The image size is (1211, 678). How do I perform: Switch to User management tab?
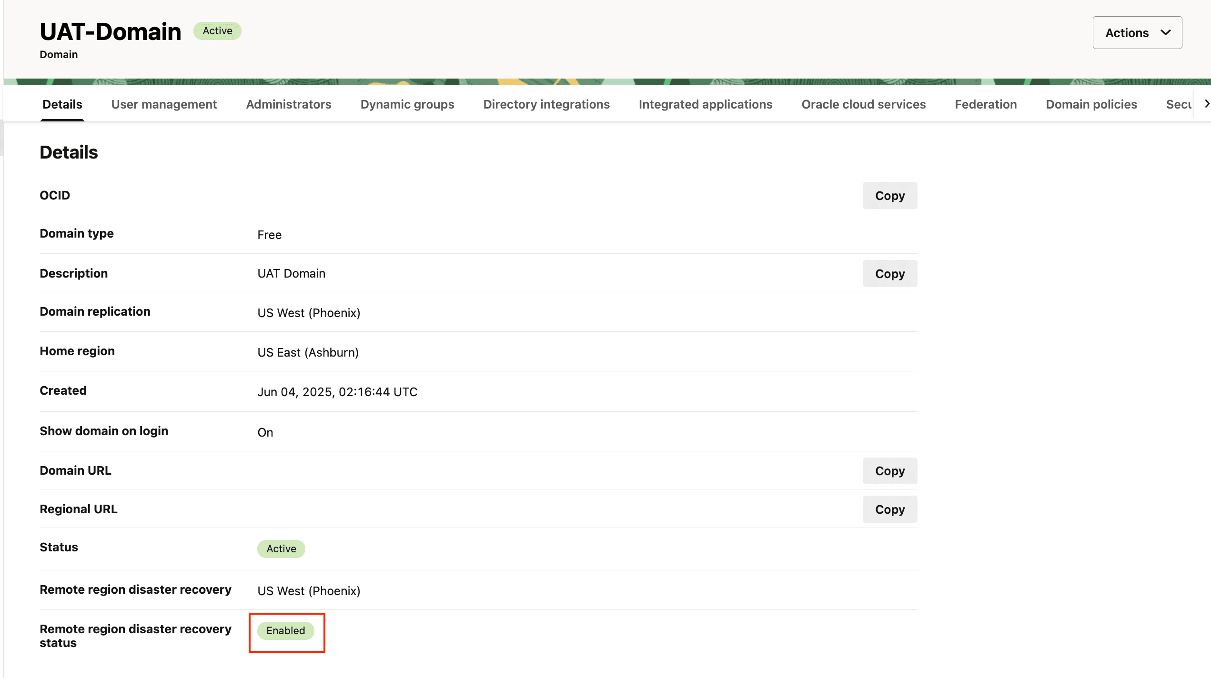(164, 104)
